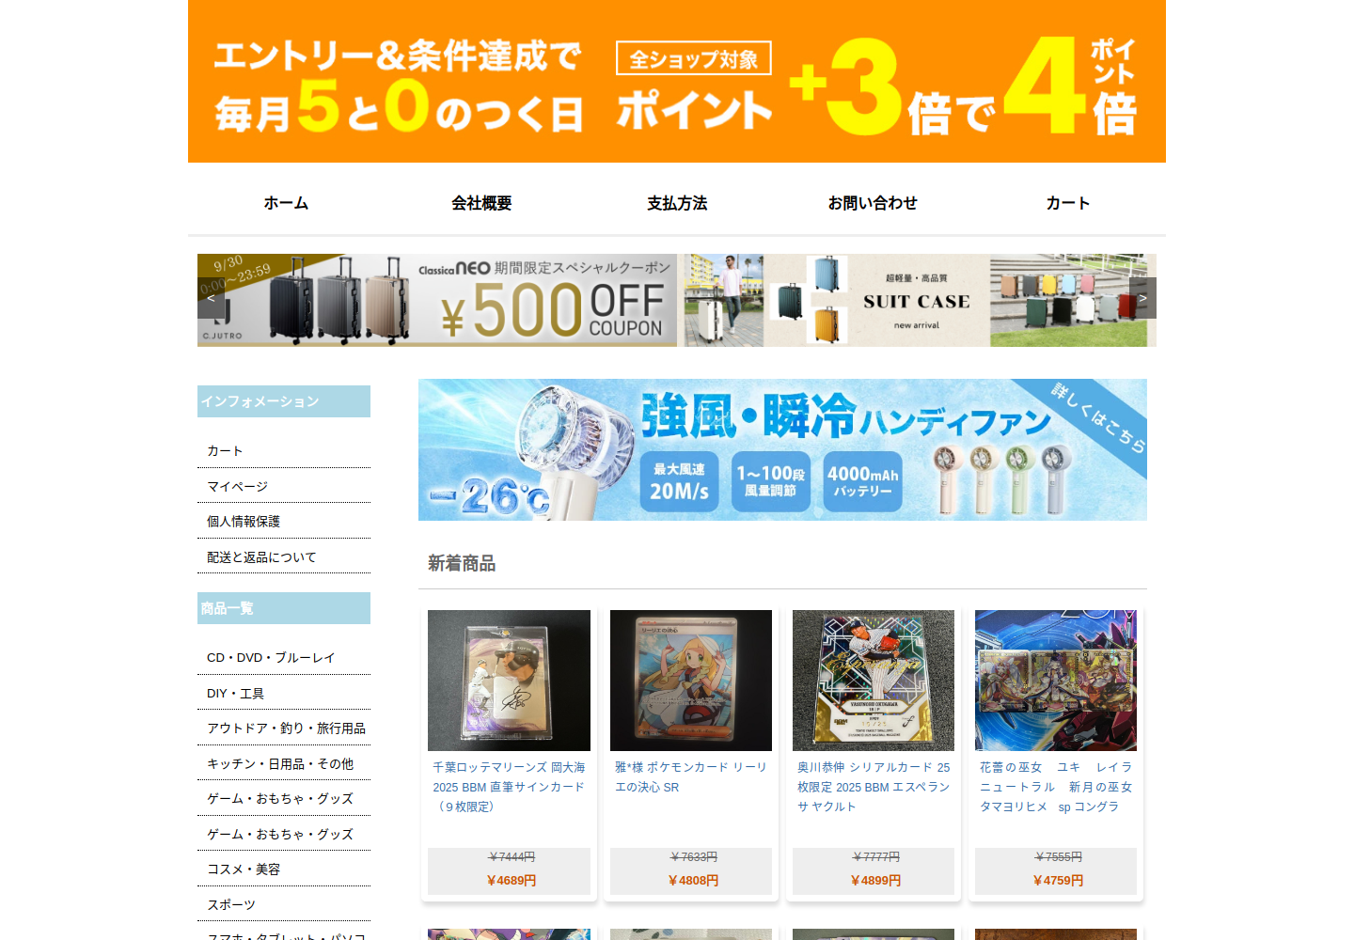Click the ¥4899円 sale price

pyautogui.click(x=875, y=881)
